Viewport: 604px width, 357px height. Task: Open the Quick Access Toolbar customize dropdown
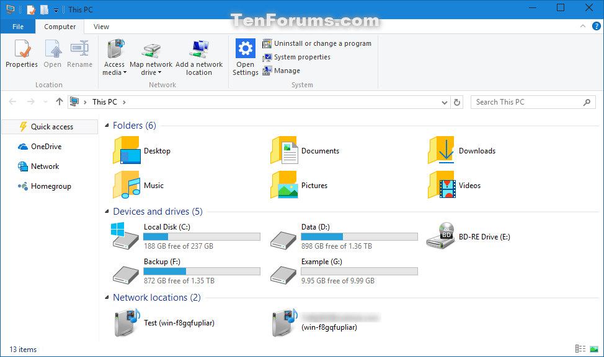pyautogui.click(x=56, y=9)
